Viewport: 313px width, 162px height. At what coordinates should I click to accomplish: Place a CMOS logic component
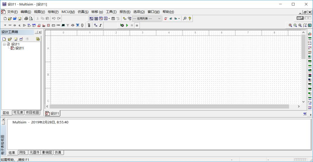34,25
